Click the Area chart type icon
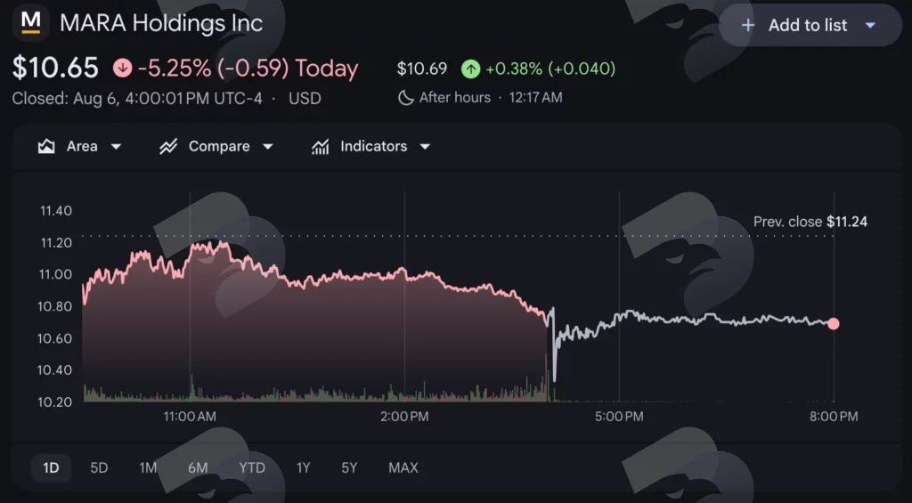 coord(46,147)
